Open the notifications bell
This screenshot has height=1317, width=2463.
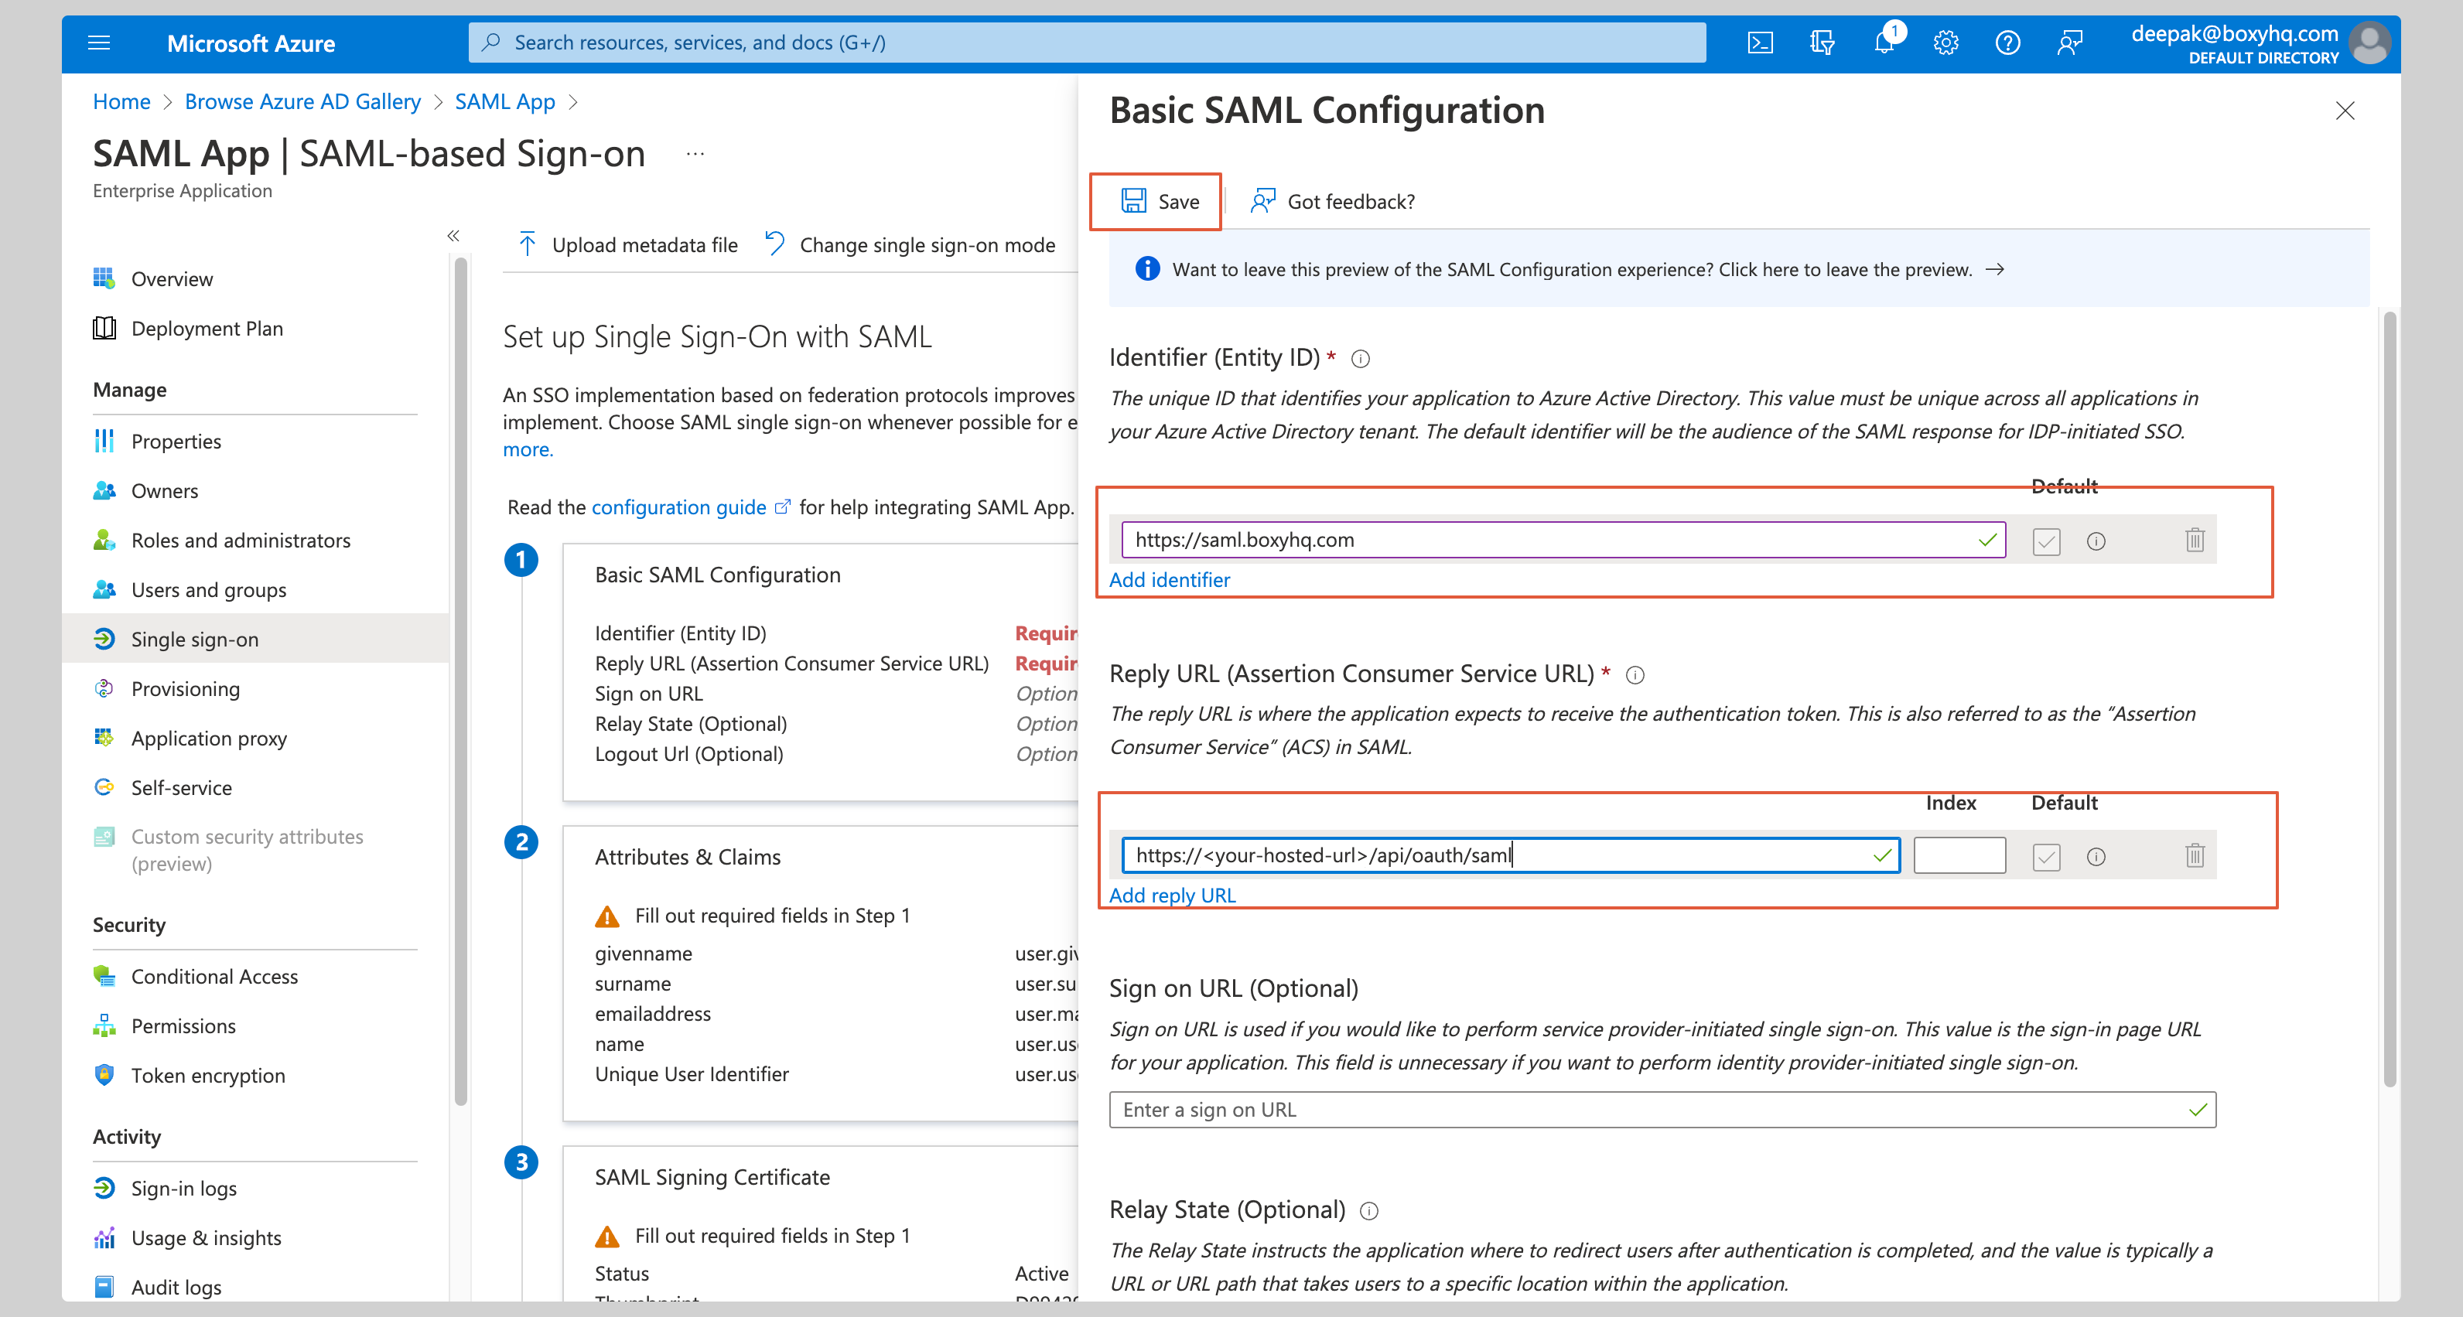coord(1883,42)
